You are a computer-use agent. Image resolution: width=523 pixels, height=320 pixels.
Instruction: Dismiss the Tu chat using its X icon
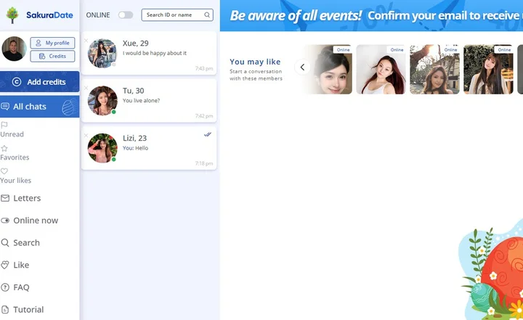86,88
